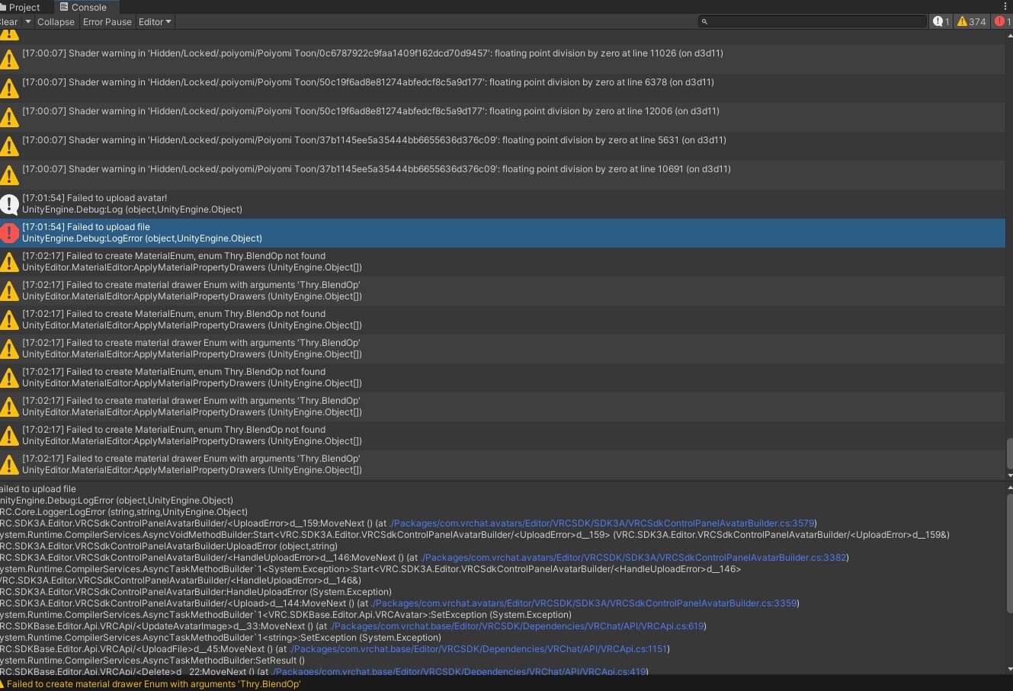The image size is (1013, 691).
Task: Toggle the log message filter showing 1
Action: point(941,22)
